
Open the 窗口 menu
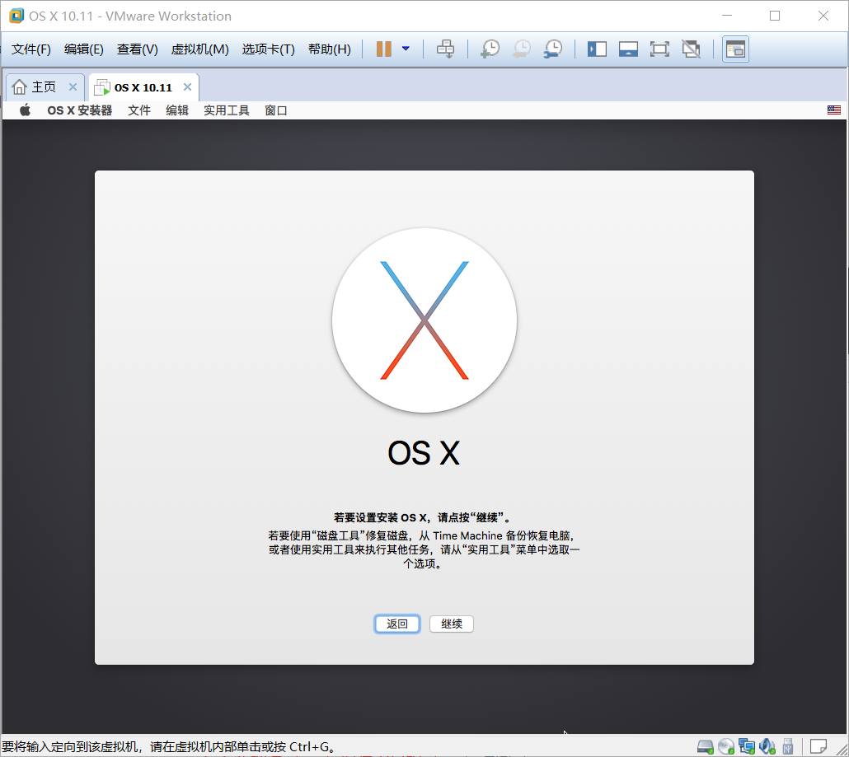[275, 110]
